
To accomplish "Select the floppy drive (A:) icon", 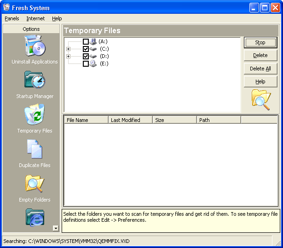I will 93,41.
